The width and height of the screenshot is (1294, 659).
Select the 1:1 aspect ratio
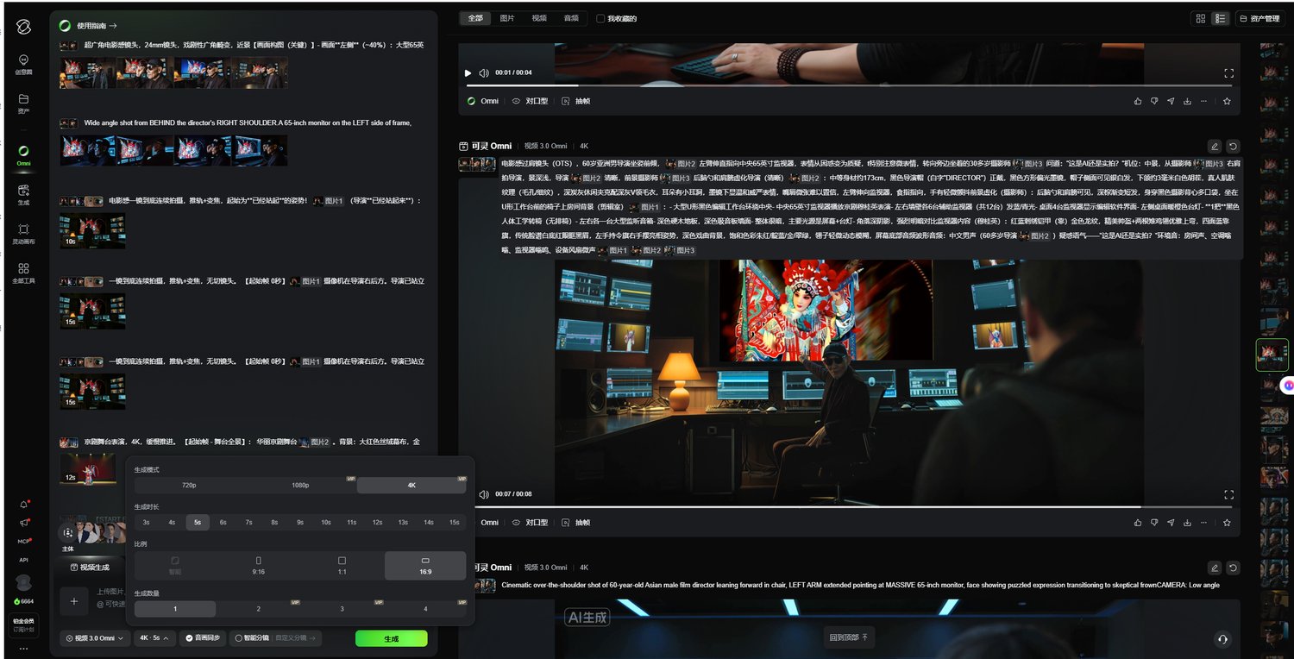342,566
